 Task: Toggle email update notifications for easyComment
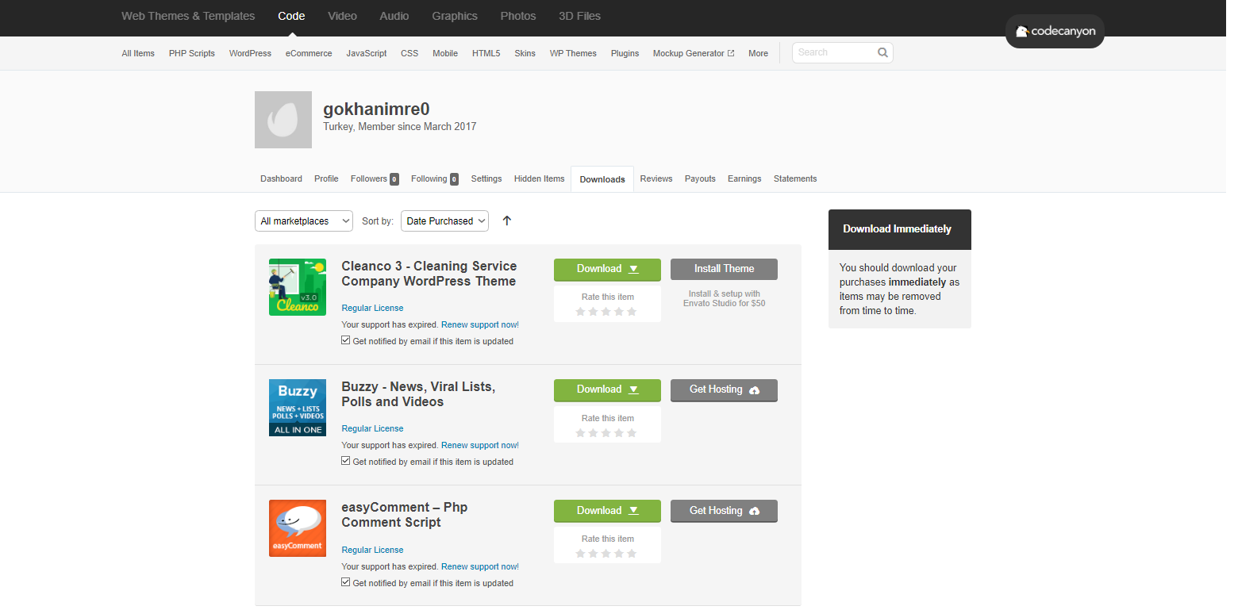(345, 582)
